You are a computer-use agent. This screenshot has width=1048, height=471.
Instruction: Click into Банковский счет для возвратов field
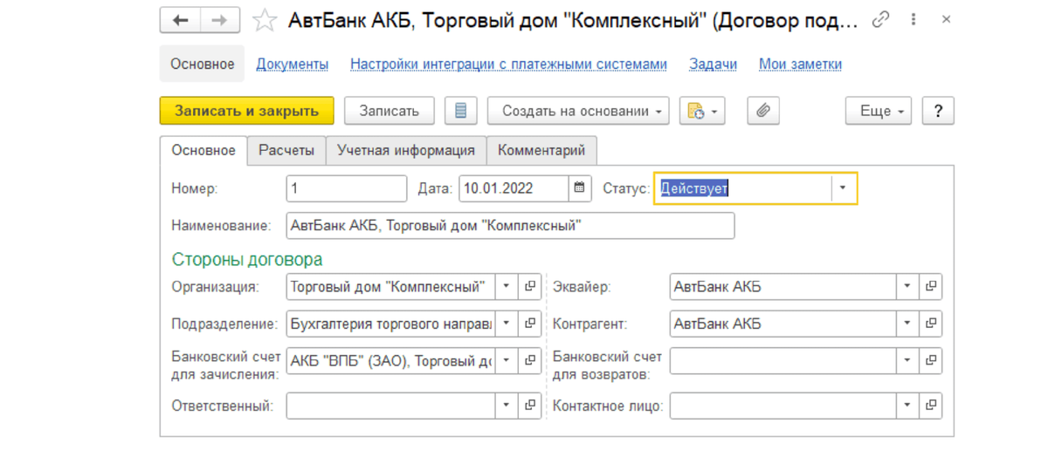click(x=783, y=360)
